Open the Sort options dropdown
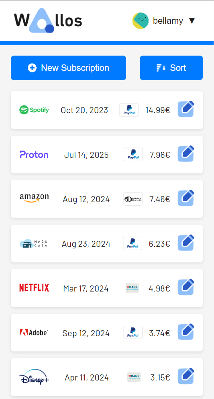 point(171,68)
